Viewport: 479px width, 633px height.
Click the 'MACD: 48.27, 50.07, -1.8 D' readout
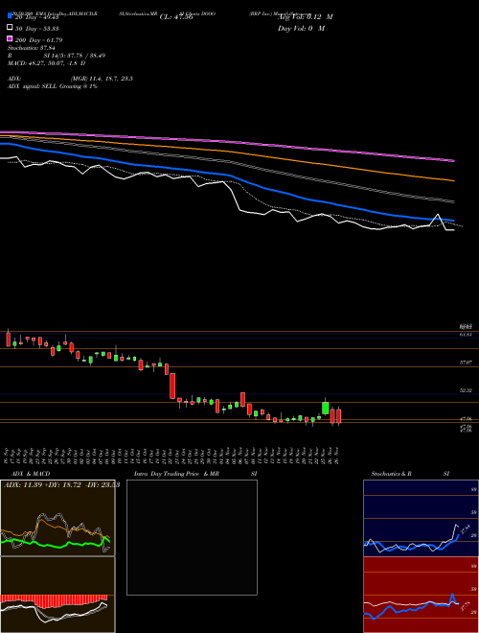point(46,63)
